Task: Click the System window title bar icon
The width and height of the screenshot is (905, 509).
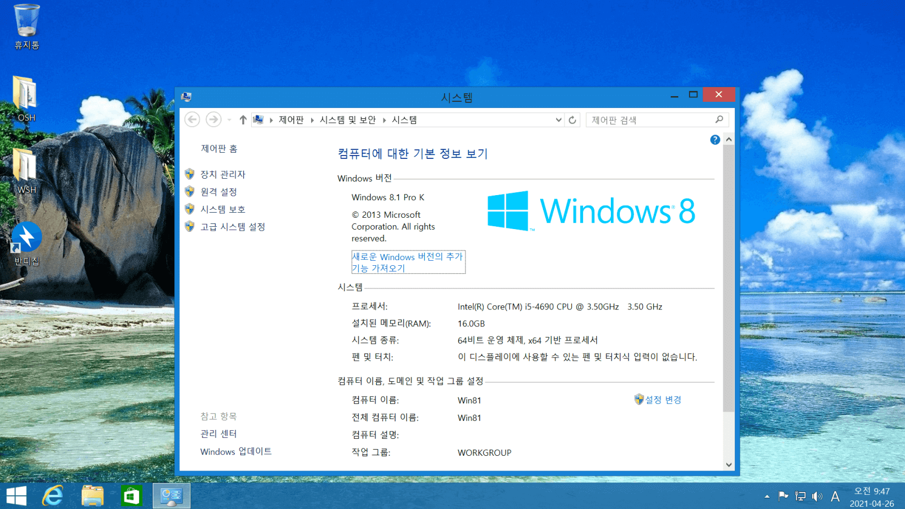Action: pyautogui.click(x=186, y=97)
